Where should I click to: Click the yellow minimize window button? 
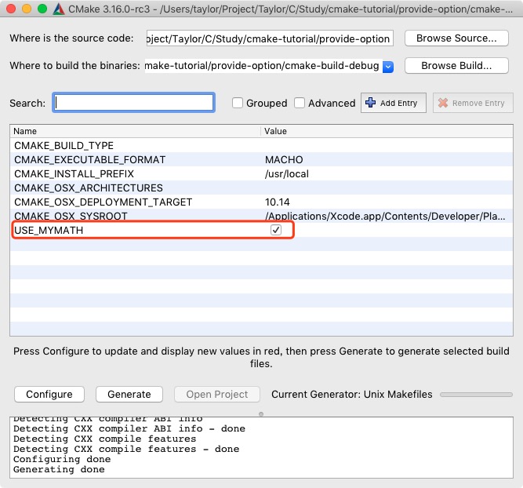(x=26, y=9)
